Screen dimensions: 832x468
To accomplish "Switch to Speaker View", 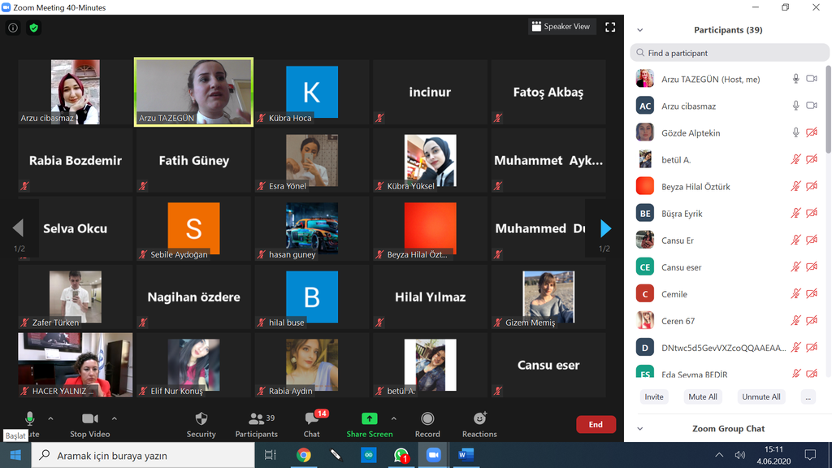I will click(561, 27).
